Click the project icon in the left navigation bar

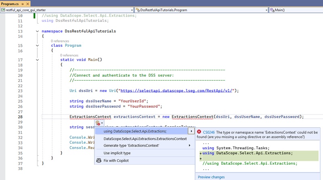point(3,10)
